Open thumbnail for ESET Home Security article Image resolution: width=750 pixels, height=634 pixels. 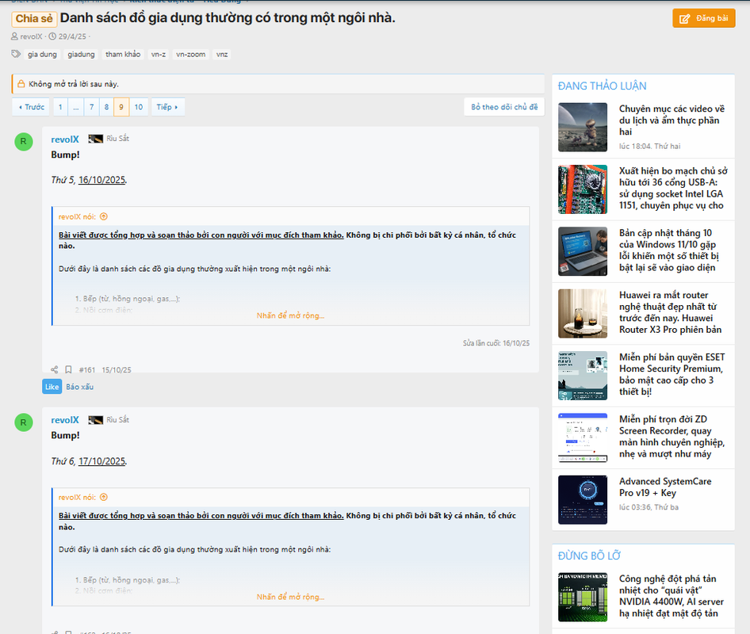point(583,376)
